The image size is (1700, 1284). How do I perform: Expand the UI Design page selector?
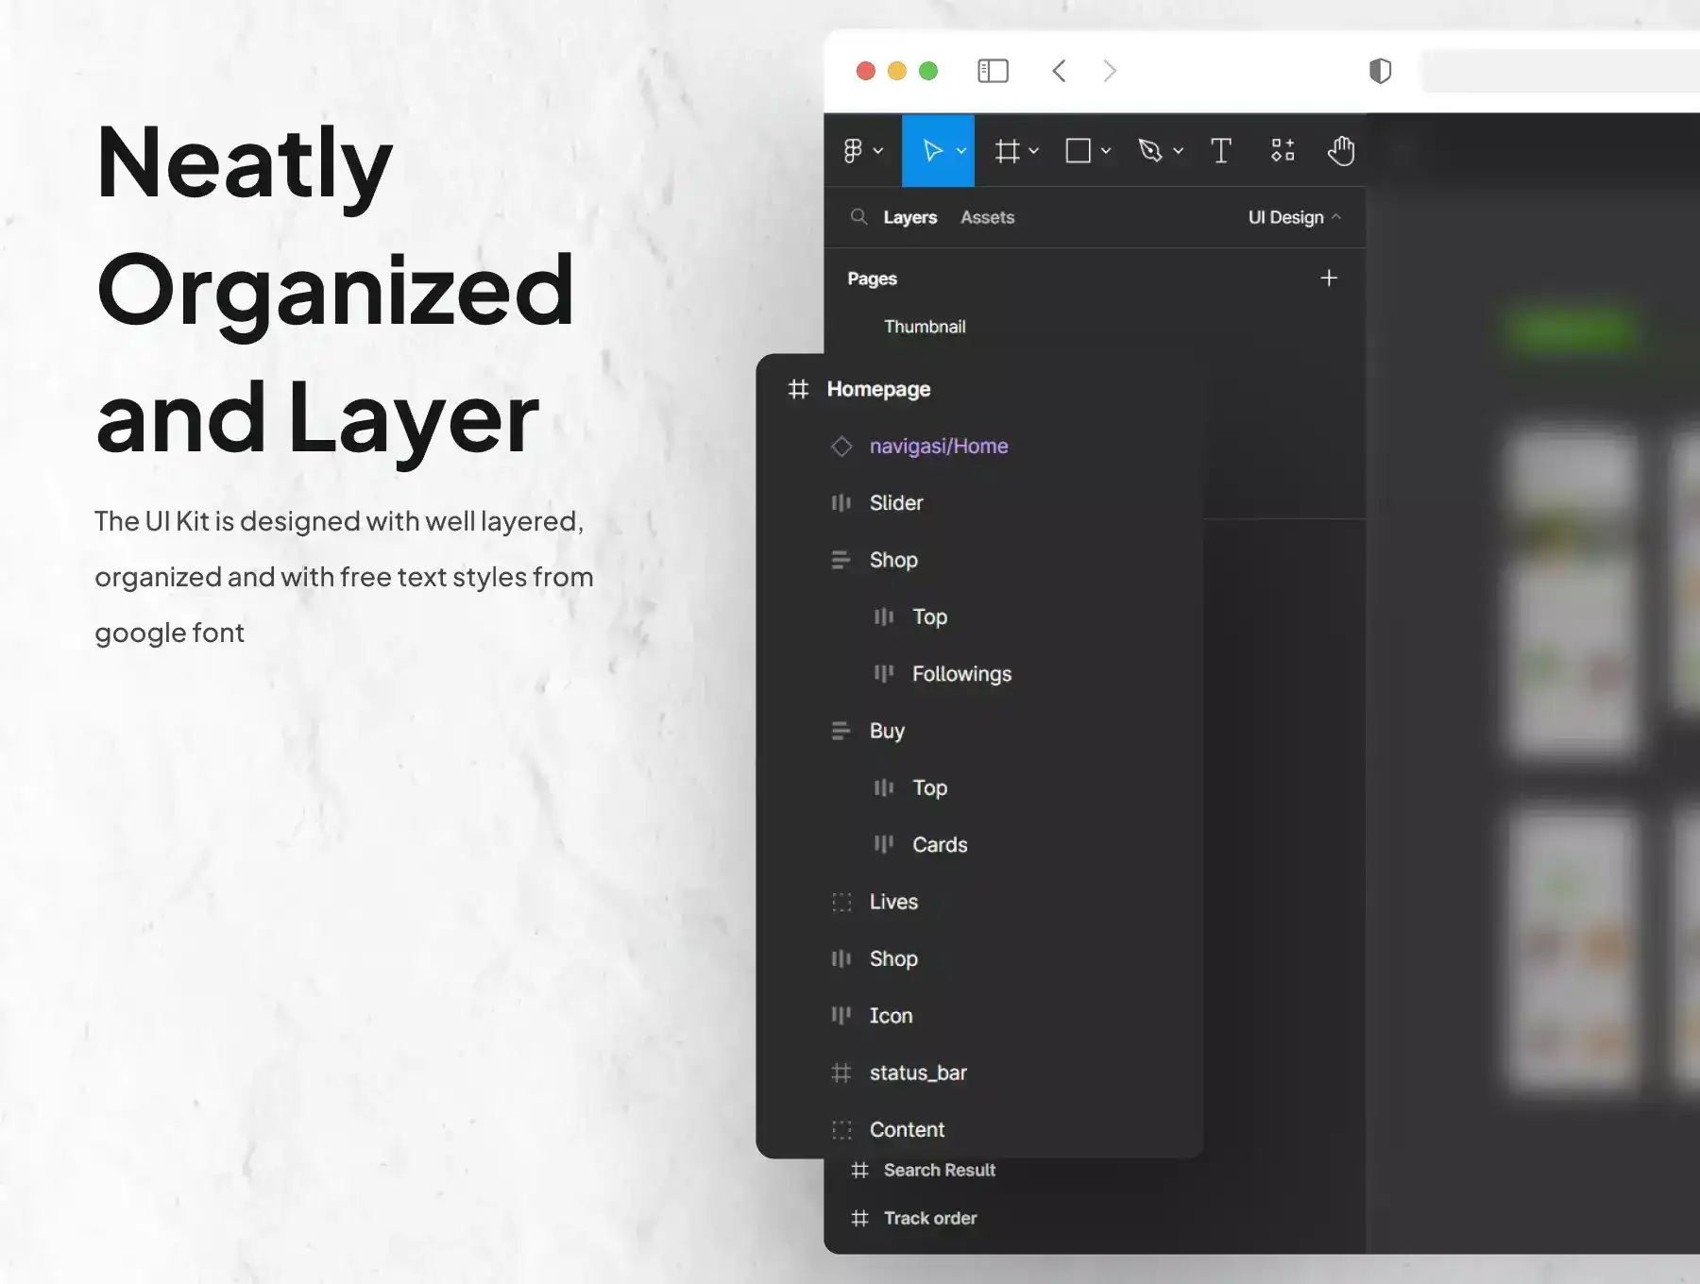(x=1294, y=217)
